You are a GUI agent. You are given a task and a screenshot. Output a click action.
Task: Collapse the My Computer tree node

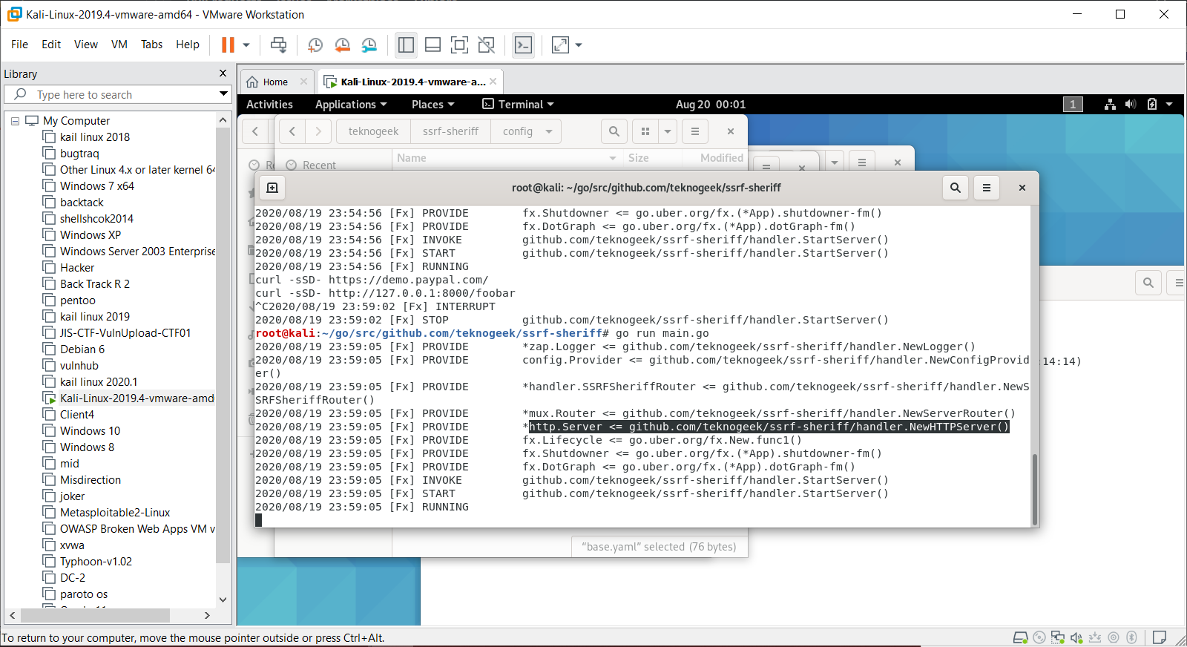15,121
